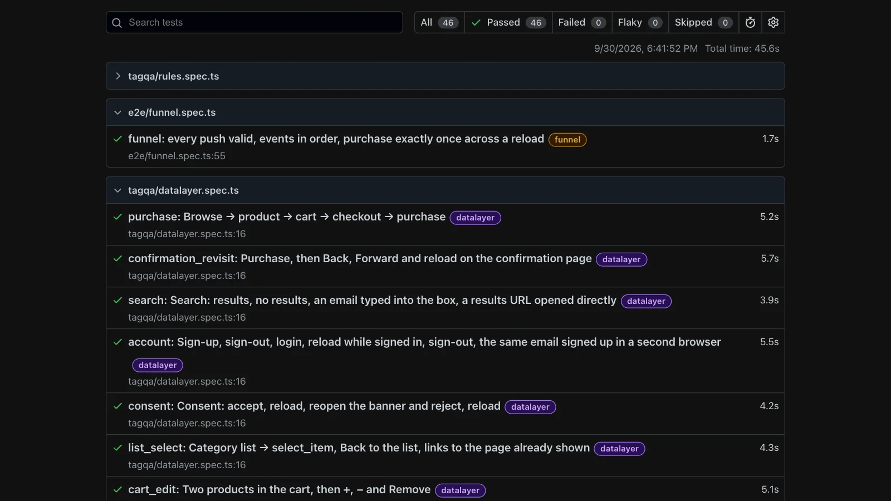This screenshot has width=891, height=501.
Task: Click the 9/30/2026, 6:41:52 PM timestamp
Action: tap(646, 48)
